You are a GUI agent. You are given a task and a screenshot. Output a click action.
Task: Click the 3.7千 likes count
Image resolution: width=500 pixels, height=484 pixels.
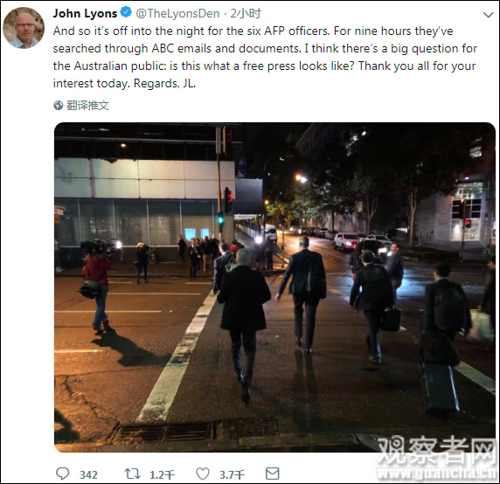tap(233, 474)
